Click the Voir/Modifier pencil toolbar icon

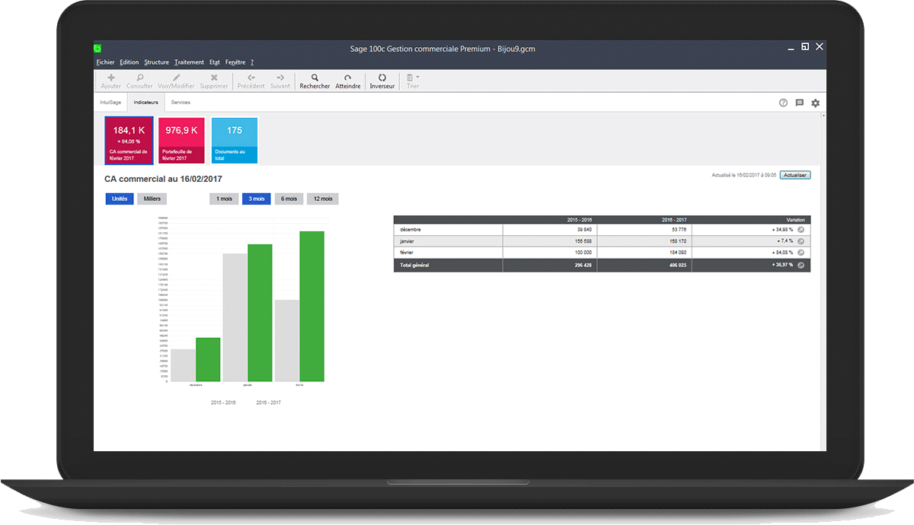[x=176, y=78]
